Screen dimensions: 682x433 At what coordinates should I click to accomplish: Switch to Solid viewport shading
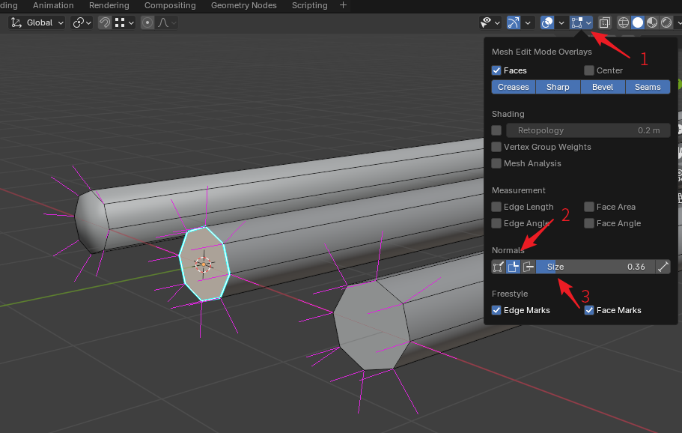point(638,22)
